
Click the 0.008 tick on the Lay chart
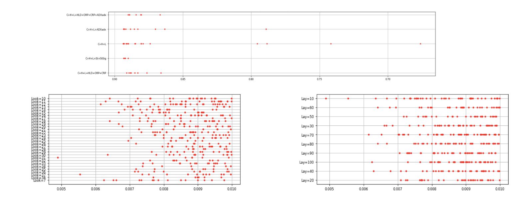(x=432, y=189)
